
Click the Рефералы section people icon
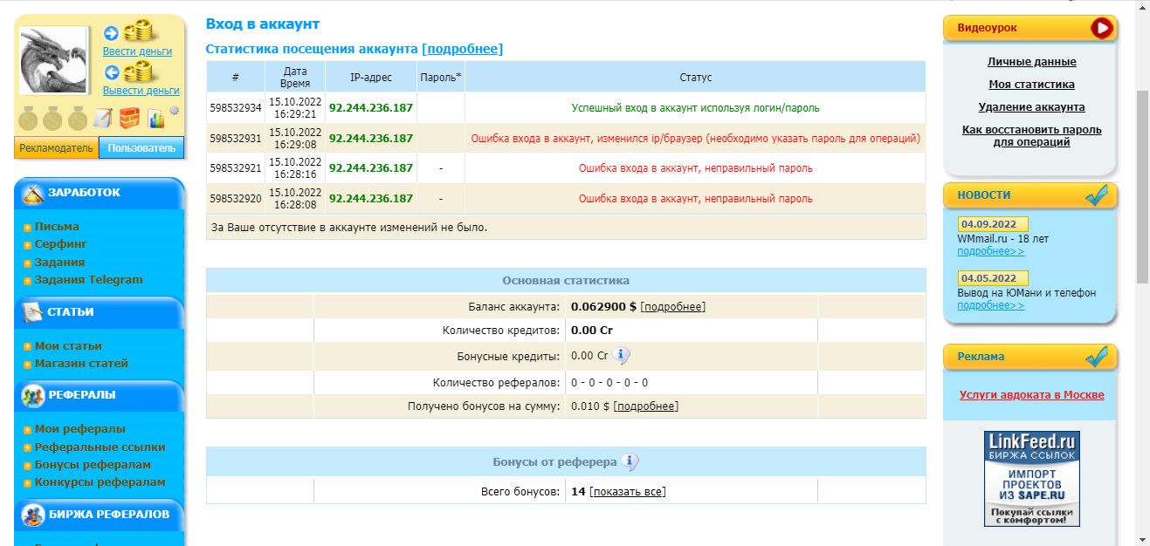[x=33, y=395]
